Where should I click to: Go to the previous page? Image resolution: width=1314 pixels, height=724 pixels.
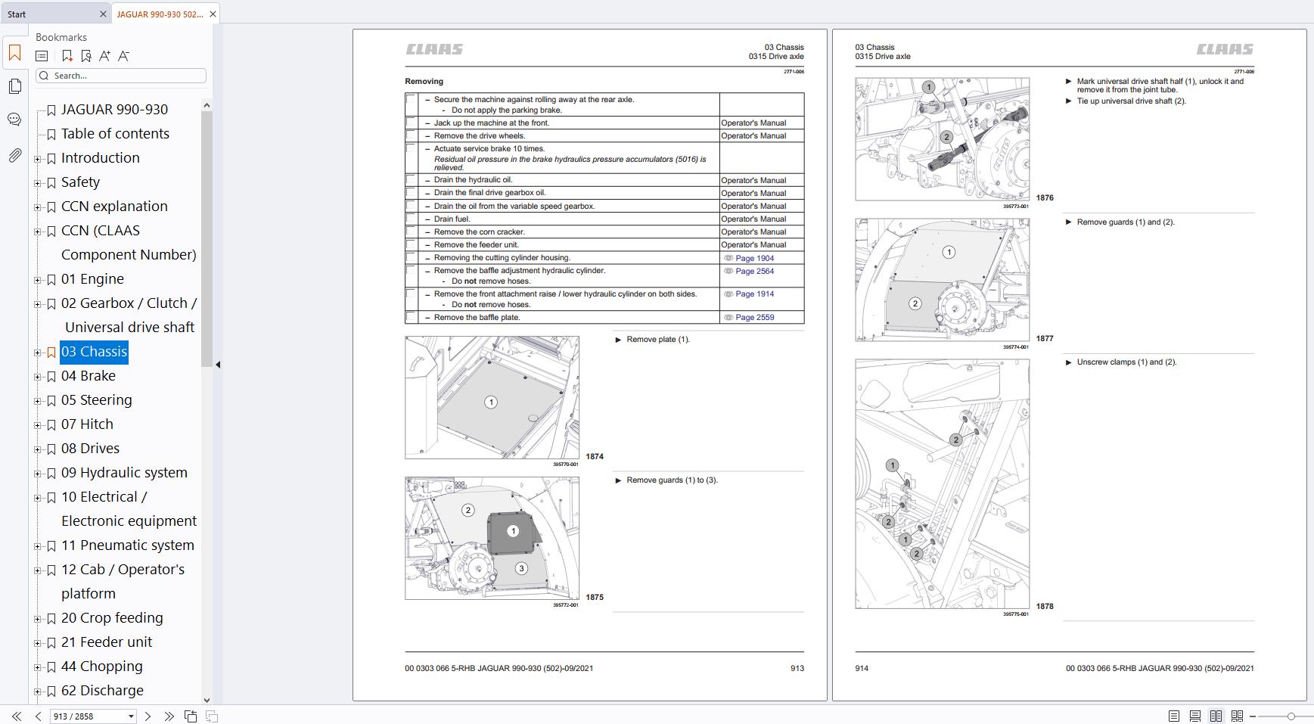click(x=38, y=716)
